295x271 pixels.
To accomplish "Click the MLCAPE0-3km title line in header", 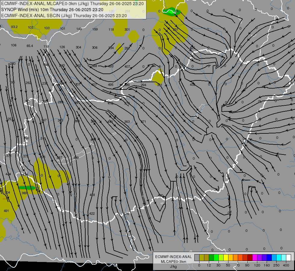I will 72,4.
